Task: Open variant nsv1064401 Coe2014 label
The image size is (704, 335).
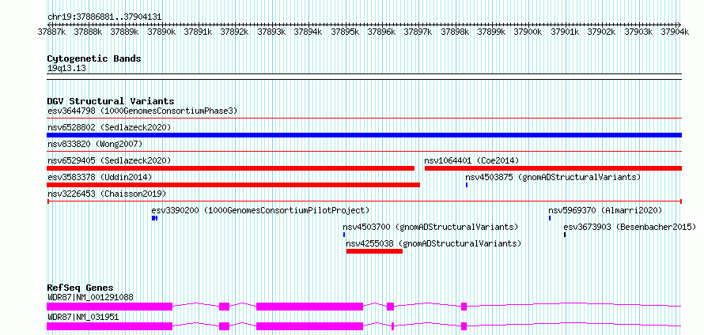Action: point(471,160)
